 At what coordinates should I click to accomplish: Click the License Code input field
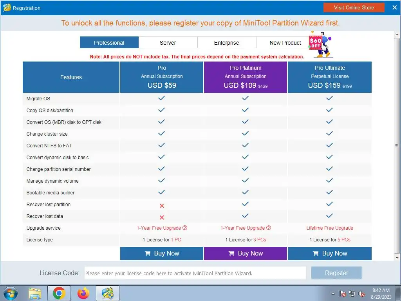195,273
